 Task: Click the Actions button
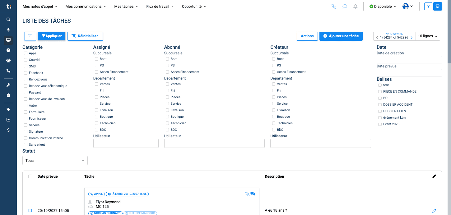[307, 36]
